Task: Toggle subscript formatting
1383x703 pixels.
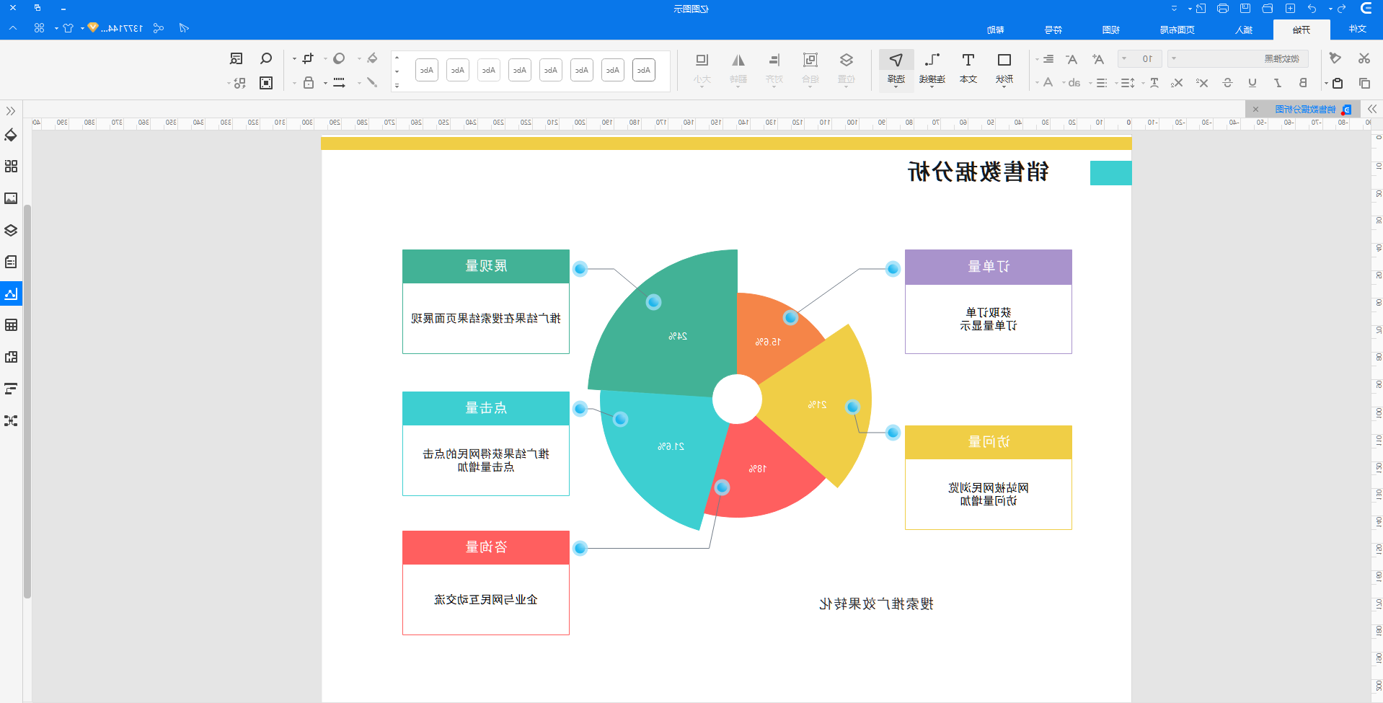Action: click(1177, 83)
